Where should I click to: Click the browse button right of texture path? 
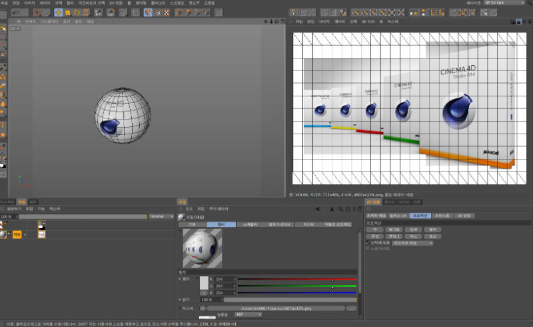coord(352,308)
